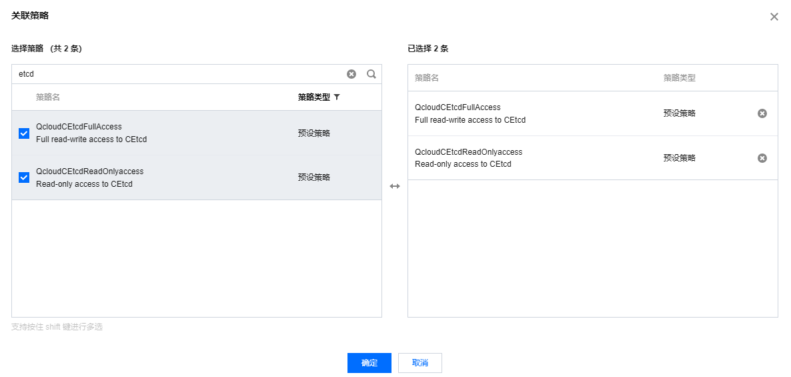Uncheck the QcloudCEtcdFullAccess policy checkbox
Viewport: 791px width, 377px height.
coord(24,133)
